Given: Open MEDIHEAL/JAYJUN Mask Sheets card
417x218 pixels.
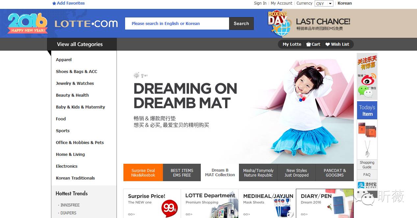Looking at the screenshot, I should click(267, 203).
